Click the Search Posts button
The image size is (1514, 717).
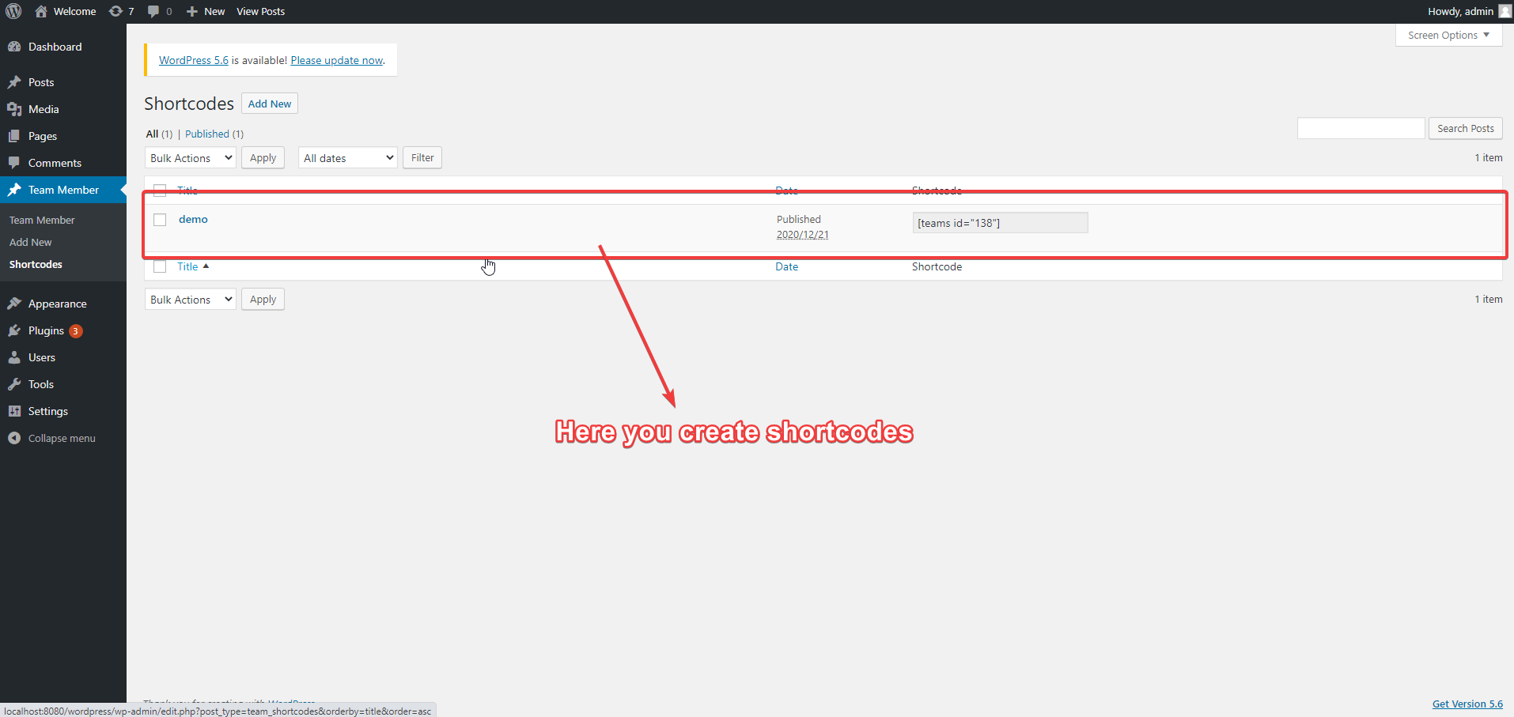[1466, 128]
